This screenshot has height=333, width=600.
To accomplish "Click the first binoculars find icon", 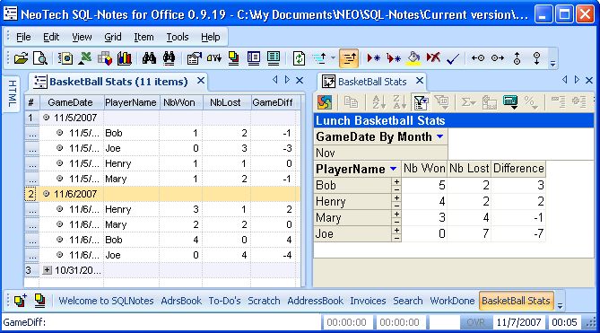I will (149, 58).
